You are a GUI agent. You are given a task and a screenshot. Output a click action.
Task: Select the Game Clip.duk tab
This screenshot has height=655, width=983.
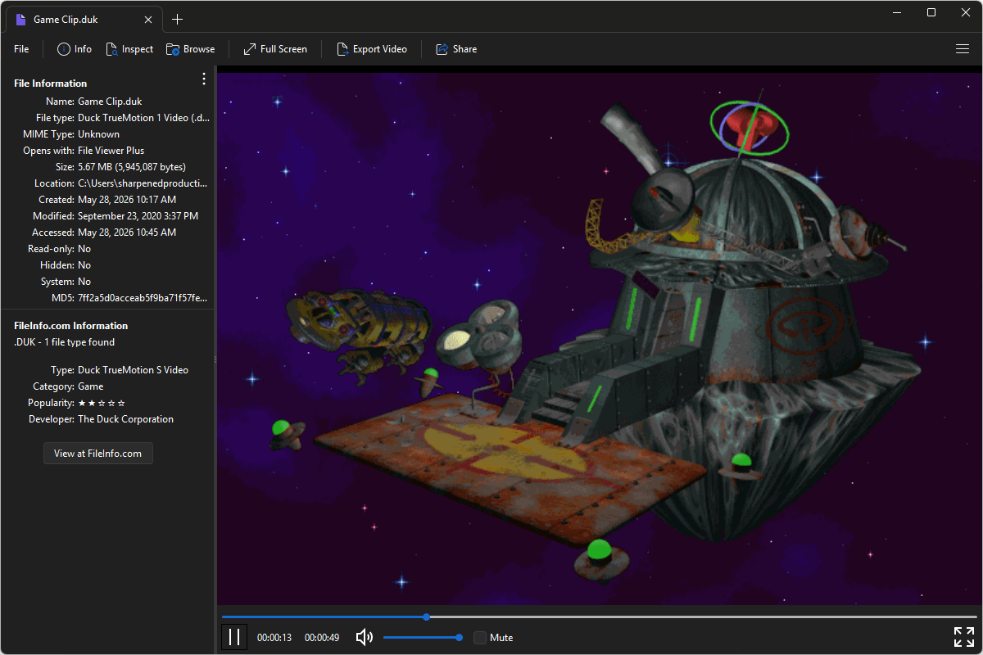[85, 20]
